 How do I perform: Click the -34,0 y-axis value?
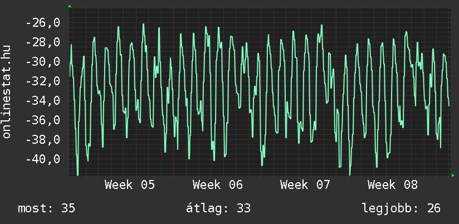pyautogui.click(x=43, y=101)
